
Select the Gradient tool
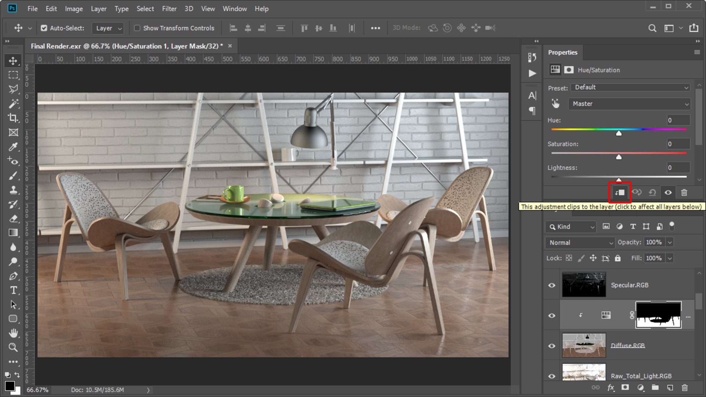pos(13,233)
